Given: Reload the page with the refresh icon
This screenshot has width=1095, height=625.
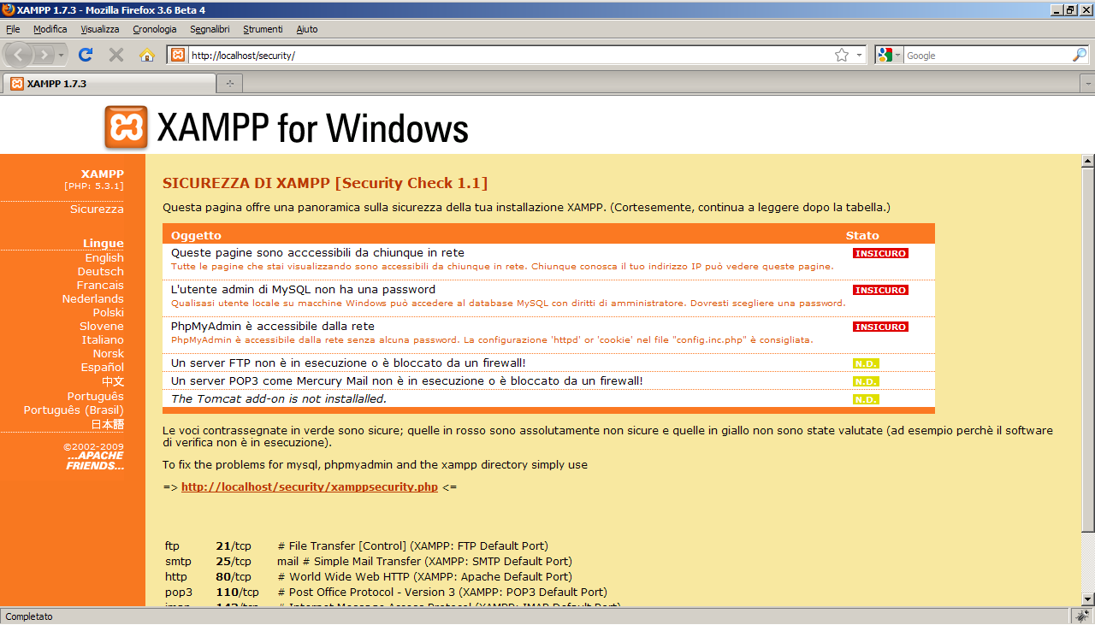Looking at the screenshot, I should tap(86, 55).
